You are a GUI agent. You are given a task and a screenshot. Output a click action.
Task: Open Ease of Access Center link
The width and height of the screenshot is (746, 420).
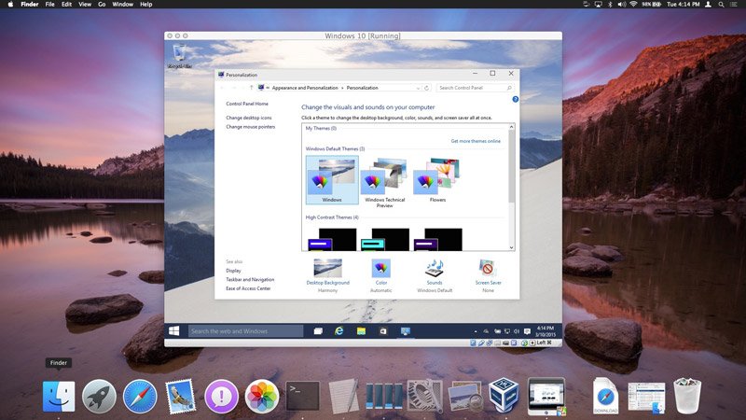[x=248, y=288]
